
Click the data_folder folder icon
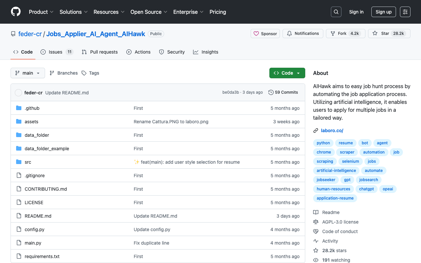pos(19,135)
